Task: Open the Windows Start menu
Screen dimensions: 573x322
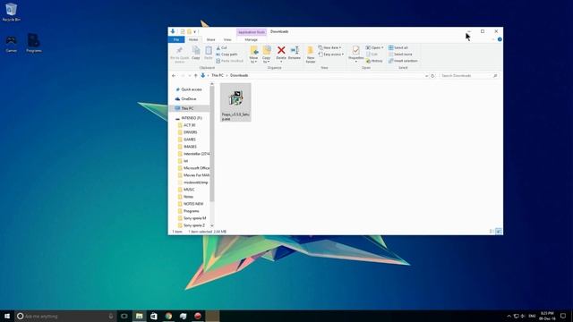Action: coord(7,316)
